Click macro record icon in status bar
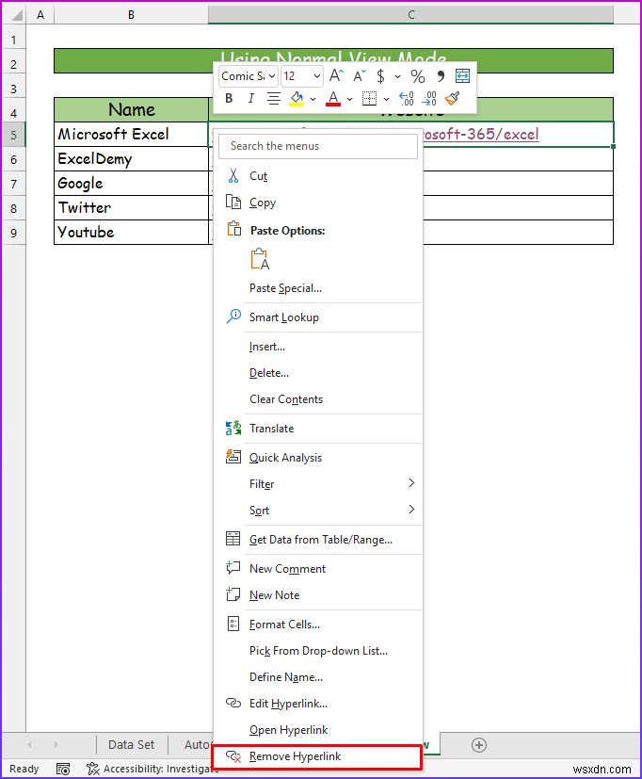This screenshot has height=779, width=642. coord(62,769)
